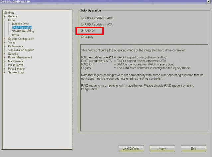Image resolution: width=212 pixels, height=157 pixels.
Task: Select SMART Reporting in the tree
Action: coord(23,31)
